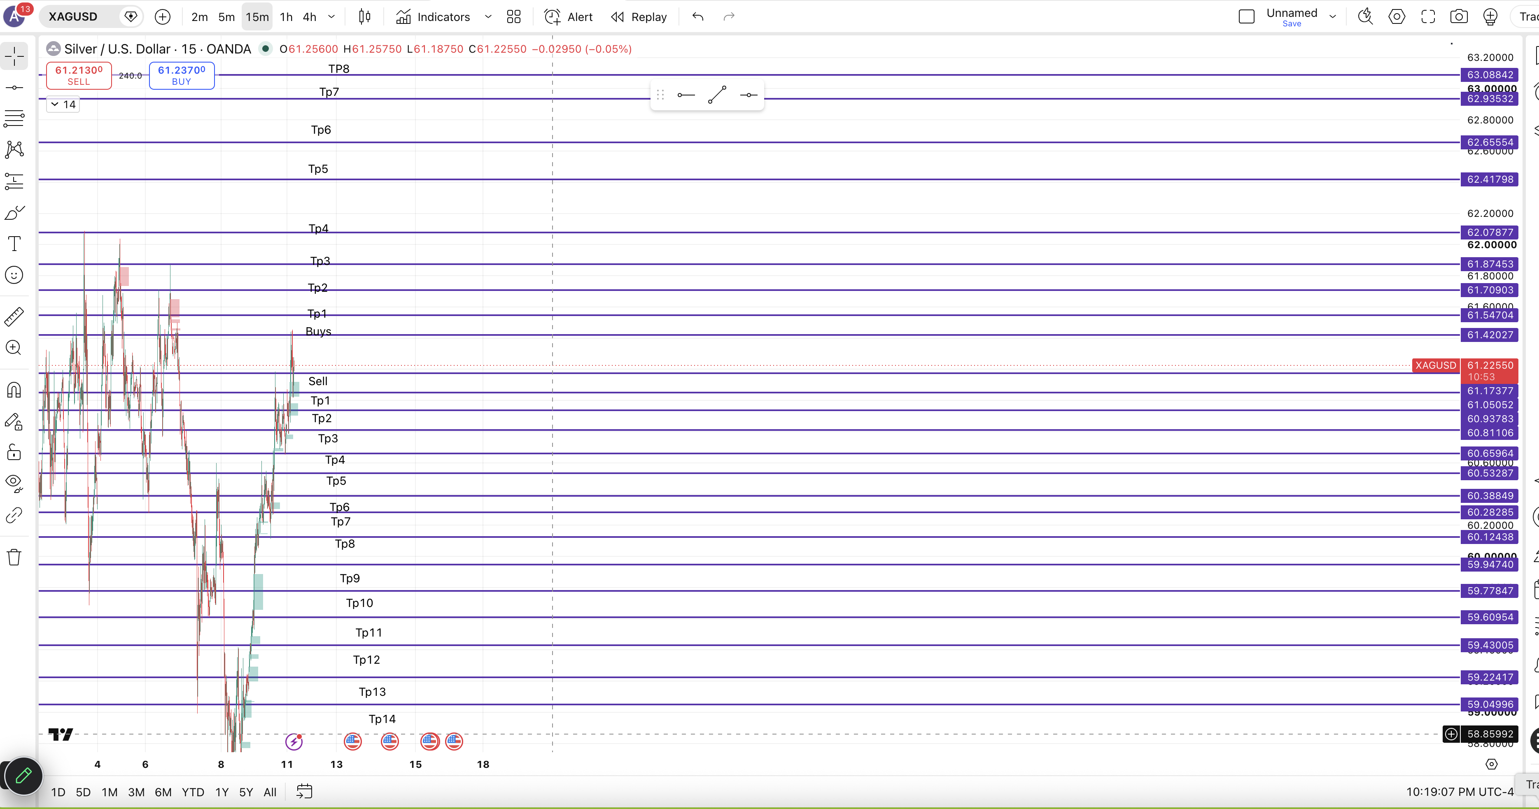
Task: Select the YTD date range
Action: (193, 792)
